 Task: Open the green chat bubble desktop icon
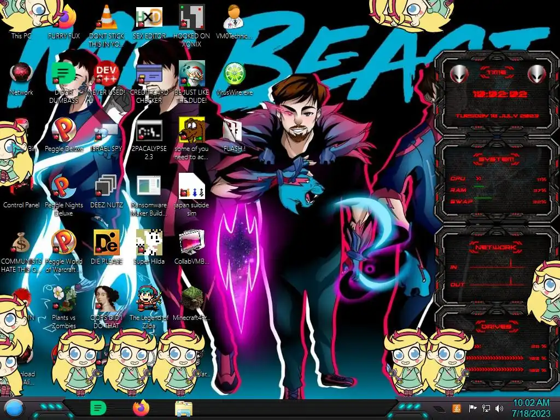click(x=64, y=83)
